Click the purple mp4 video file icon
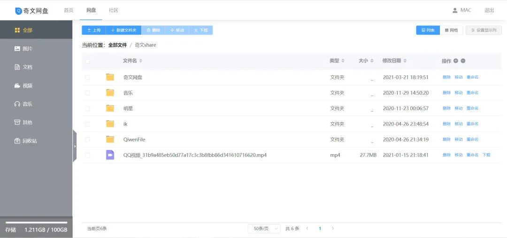 pyautogui.click(x=110, y=155)
